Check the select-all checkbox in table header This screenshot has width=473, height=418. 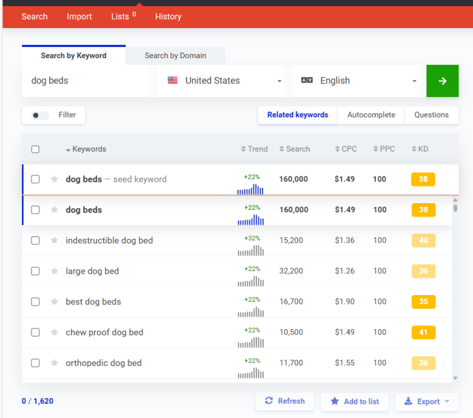point(36,149)
